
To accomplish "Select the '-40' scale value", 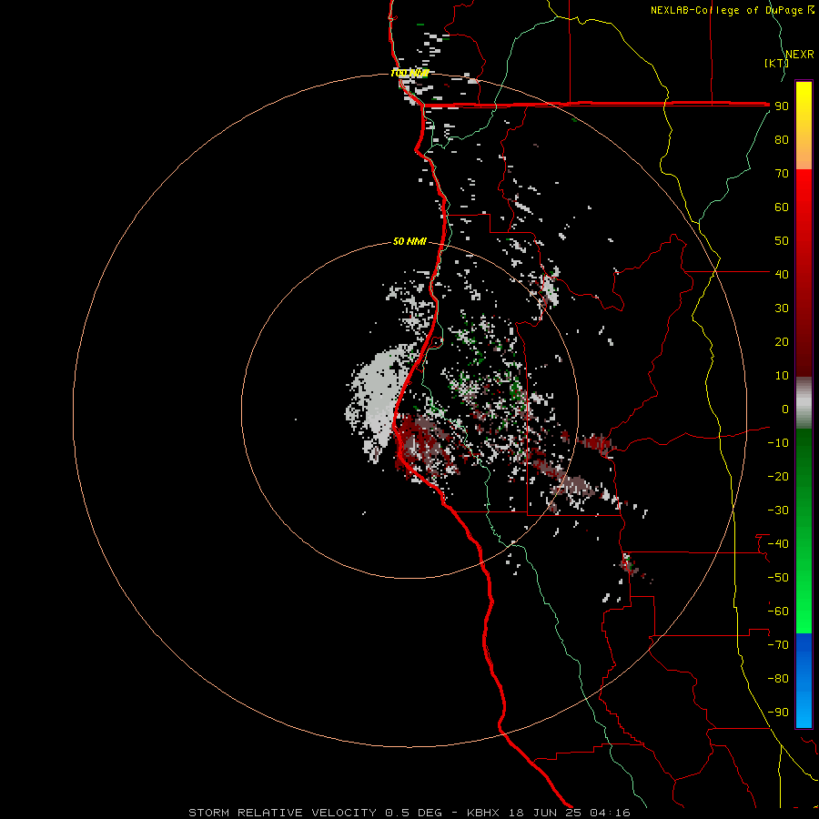I will click(778, 544).
